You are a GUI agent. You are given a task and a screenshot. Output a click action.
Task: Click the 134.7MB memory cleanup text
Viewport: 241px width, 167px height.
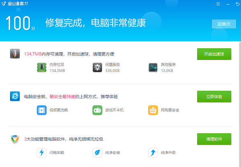pos(69,54)
